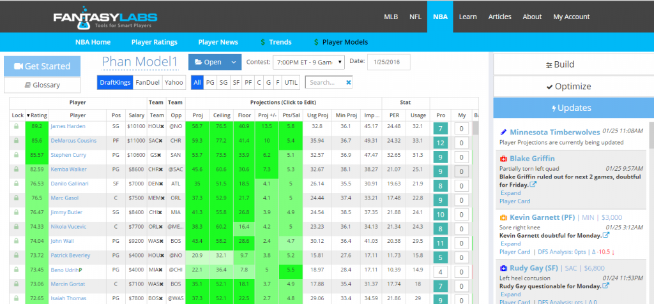Open My Account menu

point(572,17)
